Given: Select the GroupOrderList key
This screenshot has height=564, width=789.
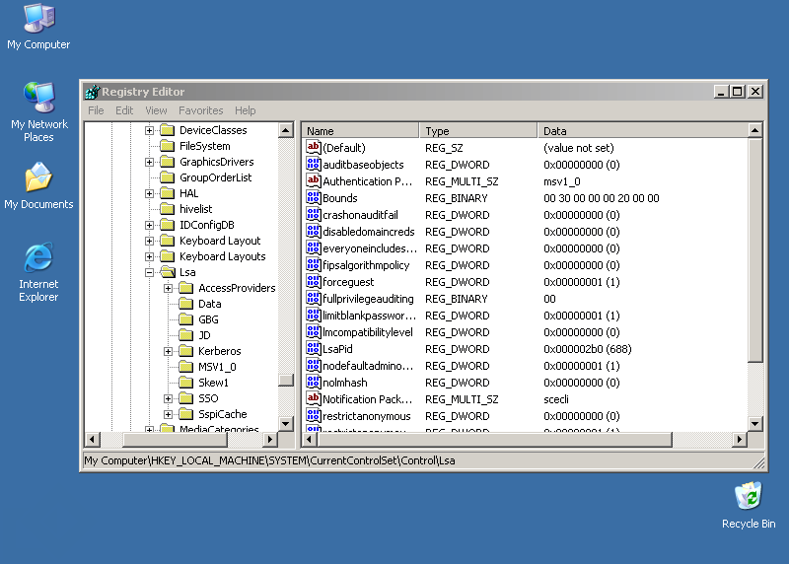Looking at the screenshot, I should (x=215, y=177).
